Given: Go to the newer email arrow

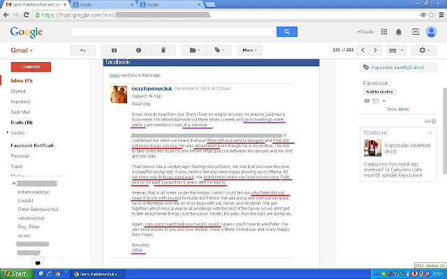Looking at the screenshot, I should pyautogui.click(x=363, y=50).
